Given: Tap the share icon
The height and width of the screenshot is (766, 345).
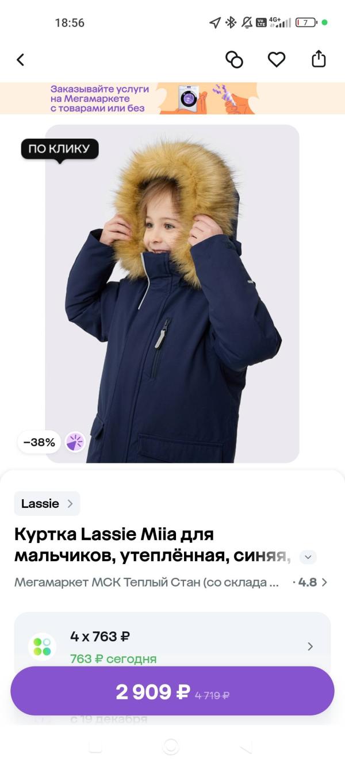Looking at the screenshot, I should (319, 59).
